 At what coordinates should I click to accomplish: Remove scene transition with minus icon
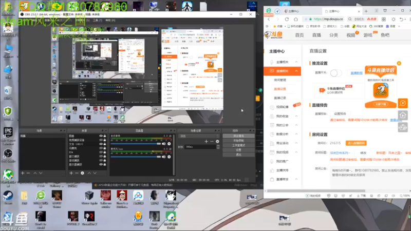click(212, 142)
